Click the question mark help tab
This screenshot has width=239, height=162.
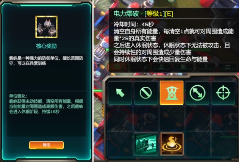(x=206, y=67)
